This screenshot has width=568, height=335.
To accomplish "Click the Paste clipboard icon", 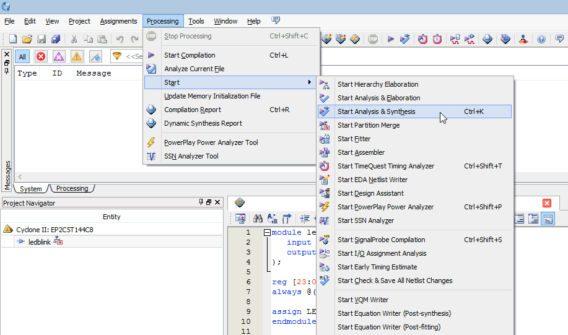I will point(103,39).
